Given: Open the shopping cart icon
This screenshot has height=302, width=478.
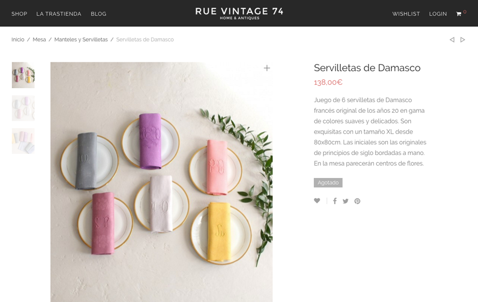Looking at the screenshot, I should pyautogui.click(x=458, y=14).
